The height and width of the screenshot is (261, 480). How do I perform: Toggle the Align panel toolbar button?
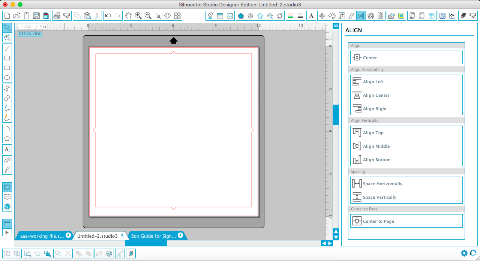point(361,16)
